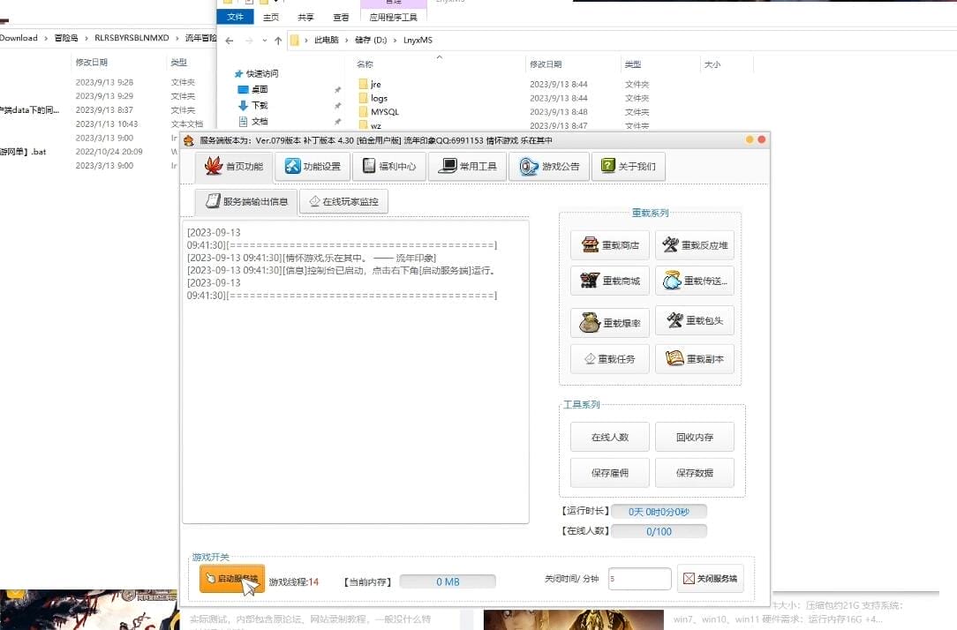This screenshot has width=957, height=630.
Task: Open the 查看 ribbon tab in Explorer
Action: point(341,17)
